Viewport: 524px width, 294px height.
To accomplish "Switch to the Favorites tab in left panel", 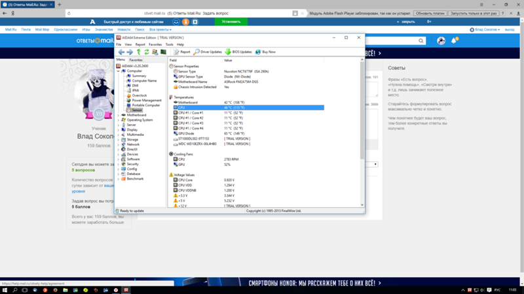I will [x=136, y=60].
